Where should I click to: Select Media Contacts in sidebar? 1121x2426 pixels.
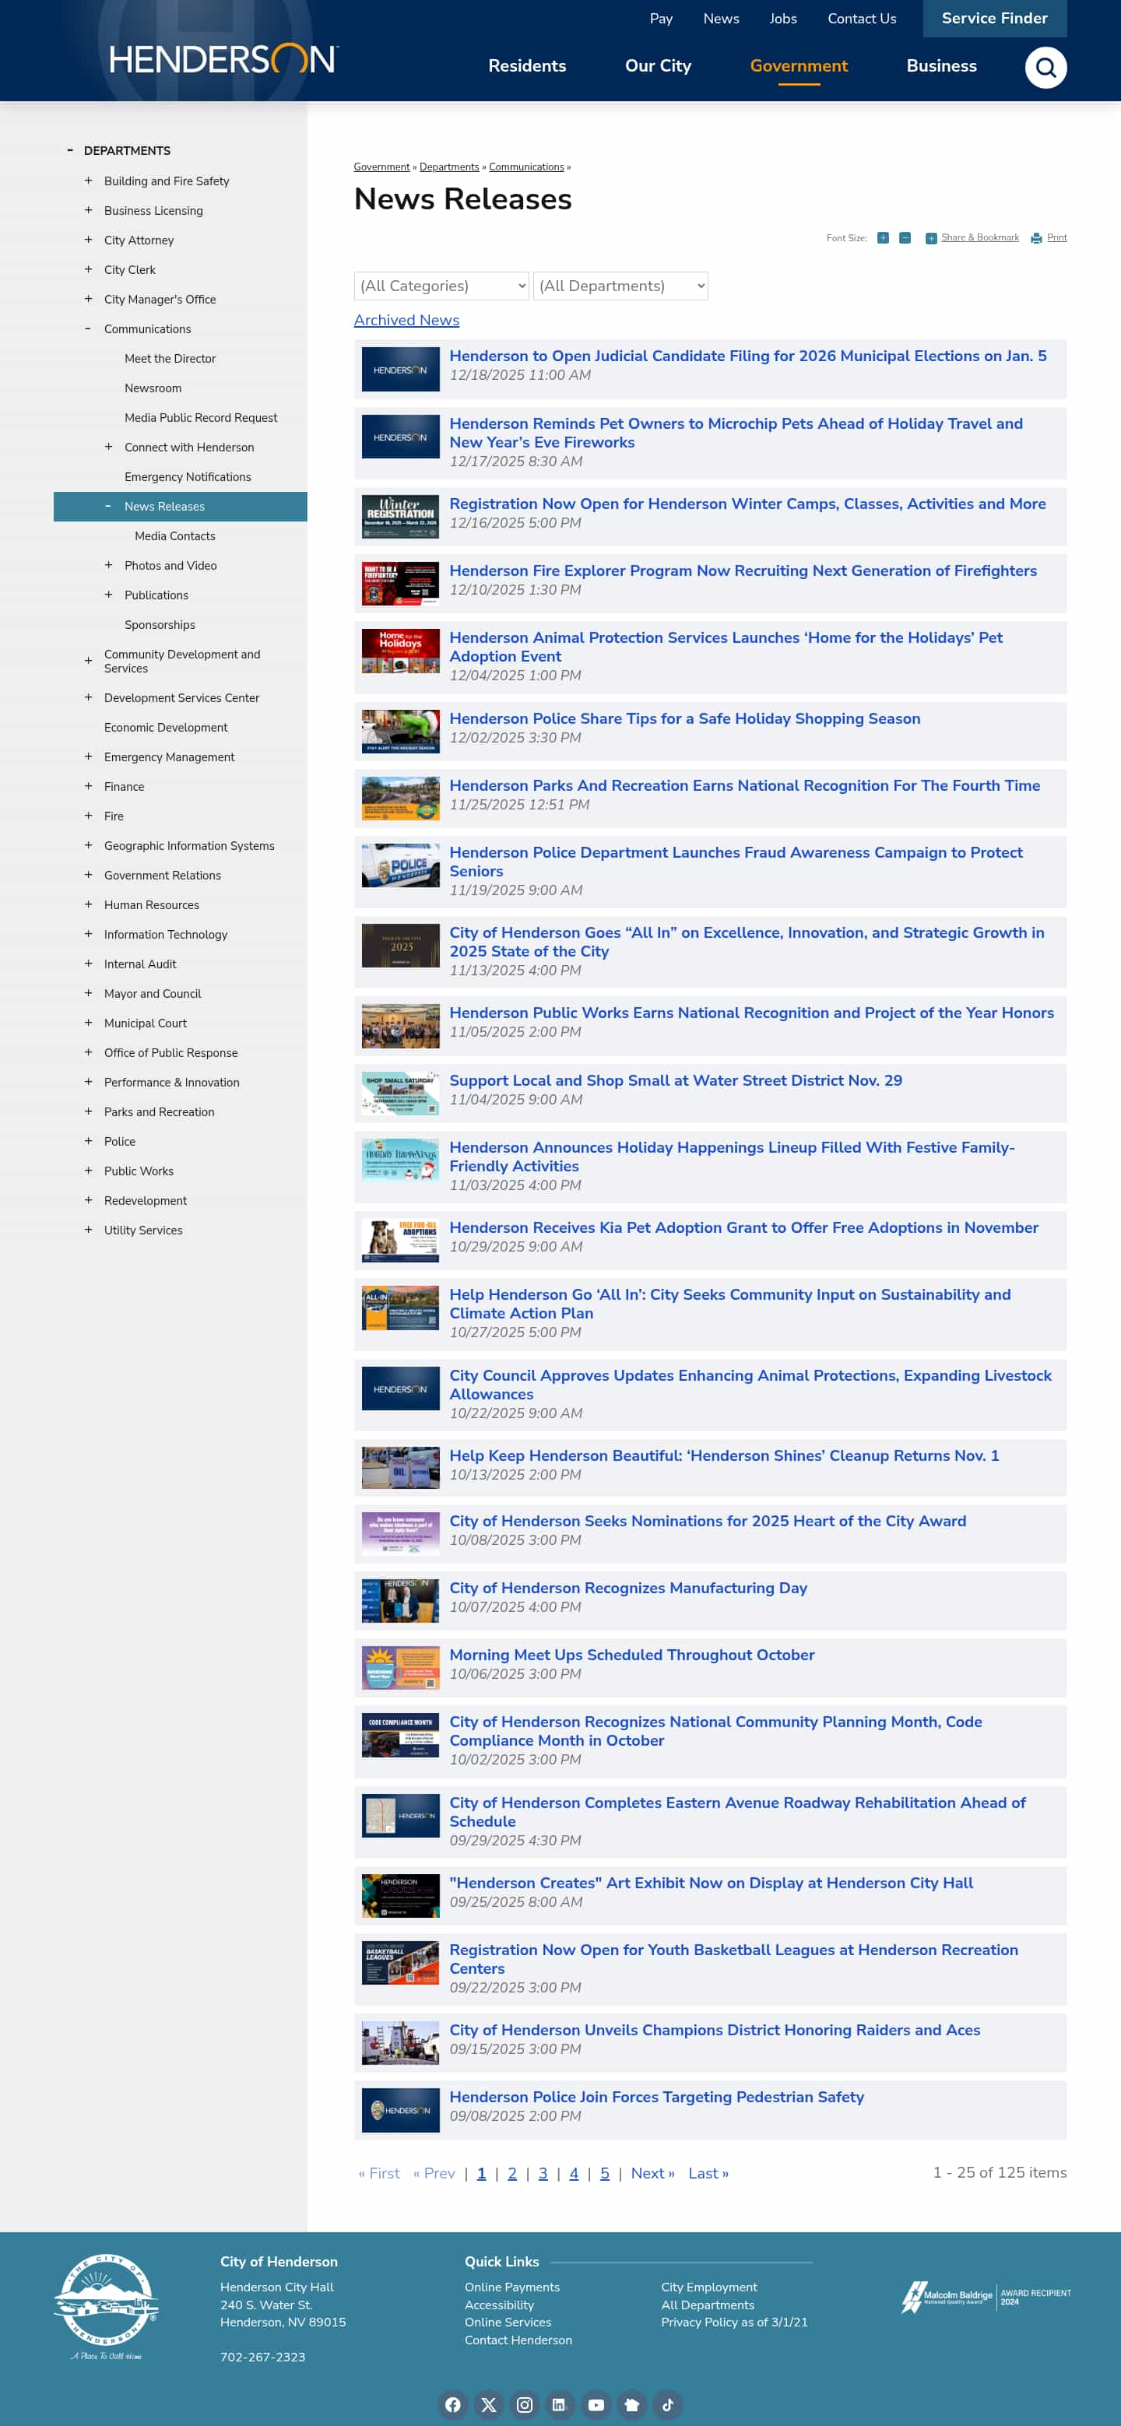[x=174, y=535]
